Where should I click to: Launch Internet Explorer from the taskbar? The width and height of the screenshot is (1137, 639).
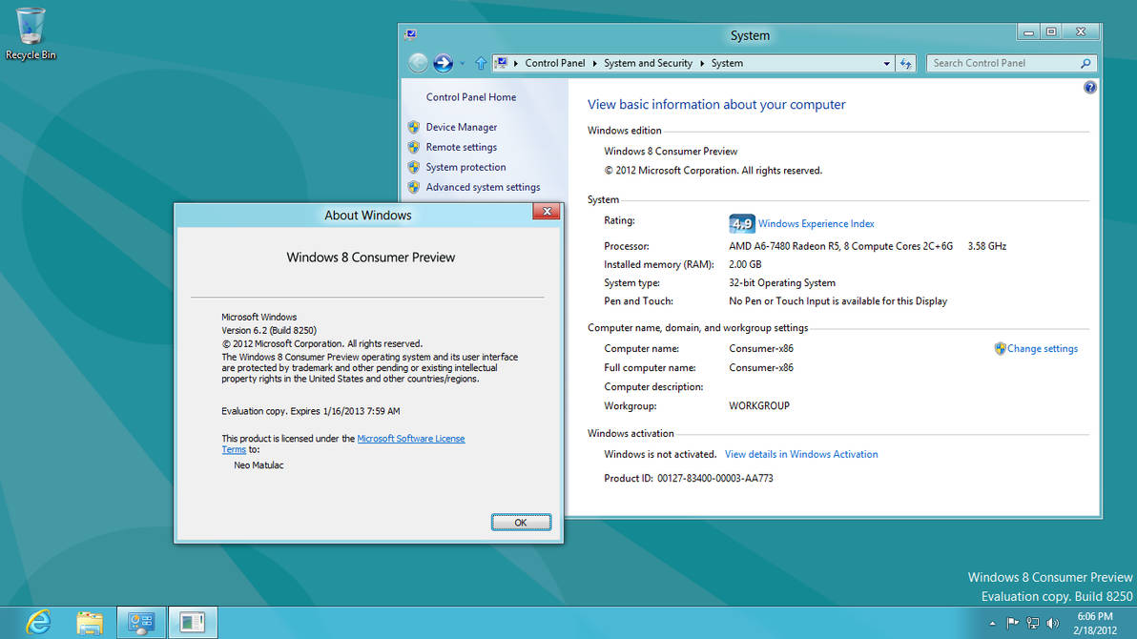pyautogui.click(x=38, y=623)
